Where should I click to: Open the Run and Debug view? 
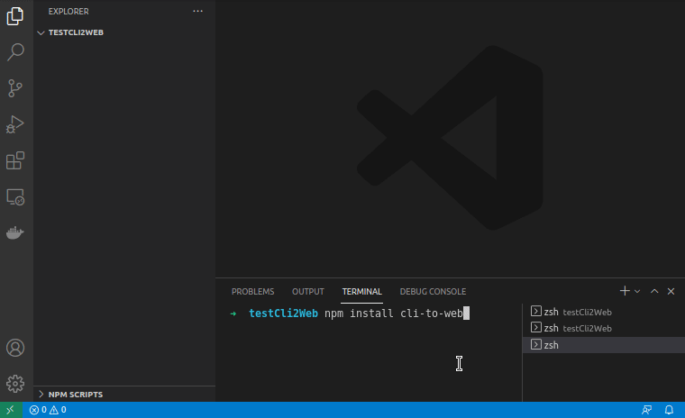(15, 124)
